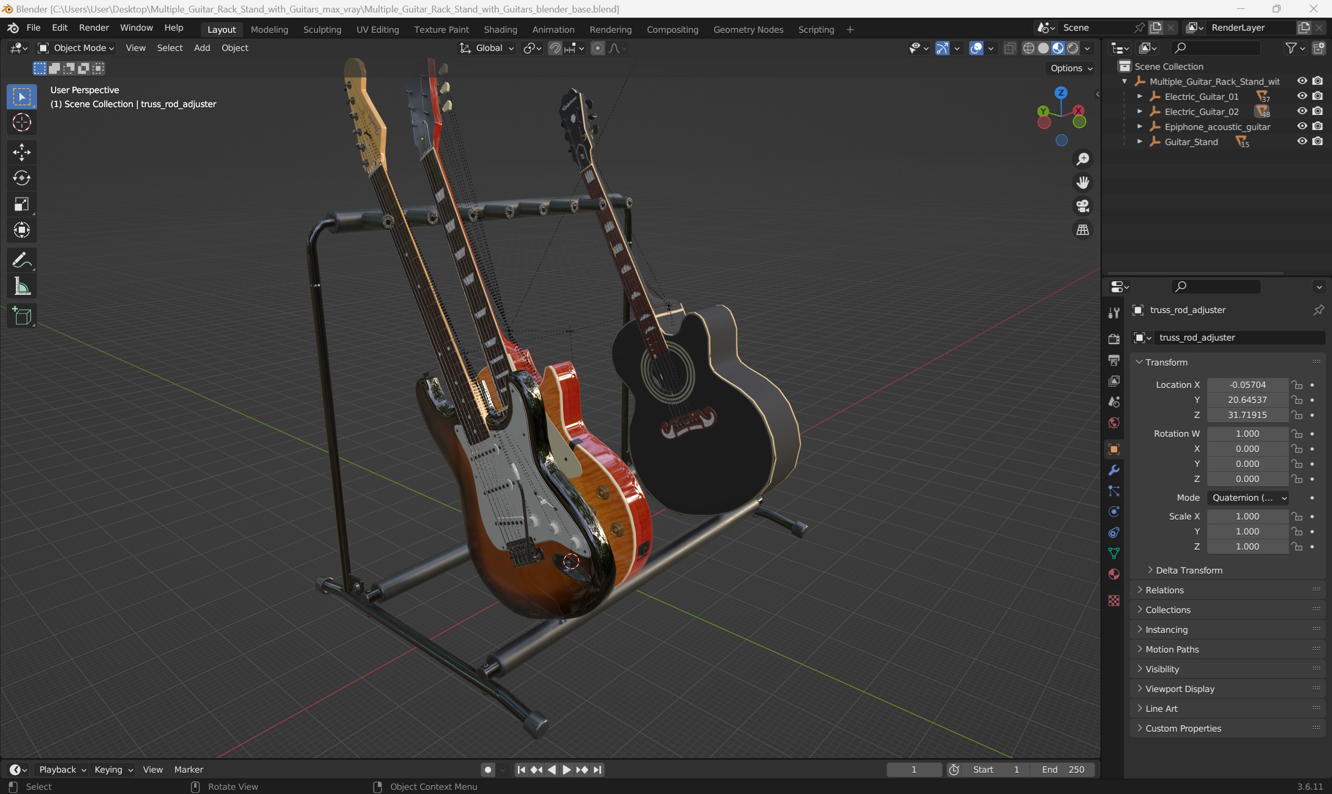The height and width of the screenshot is (794, 1332).
Task: Switch to rendered shading mode
Action: pyautogui.click(x=1072, y=48)
